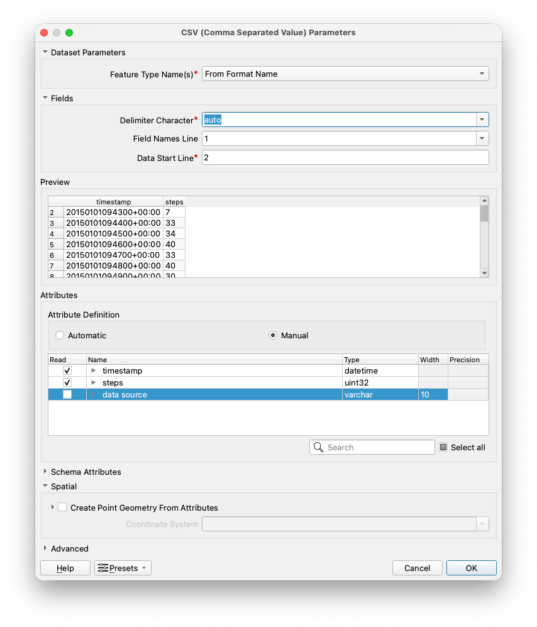Click the timestamp preview column header
This screenshot has height=627, width=537.
[114, 201]
